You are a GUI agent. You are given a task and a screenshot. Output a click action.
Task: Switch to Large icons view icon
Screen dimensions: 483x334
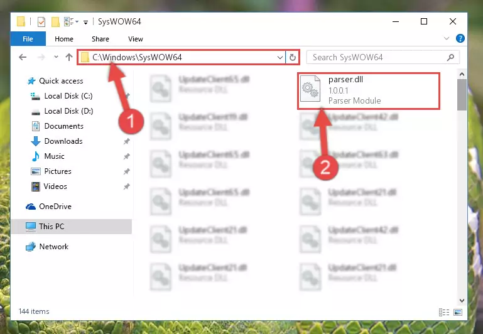pyautogui.click(x=458, y=313)
